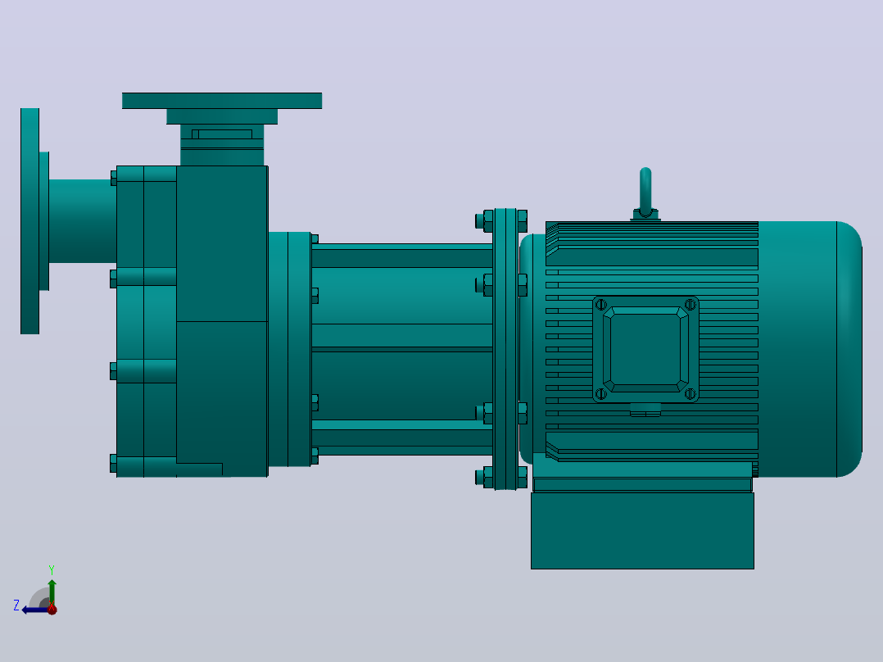Select the suction pipe between flange and pump casing
The height and width of the screenshot is (662, 883).
[82, 221]
